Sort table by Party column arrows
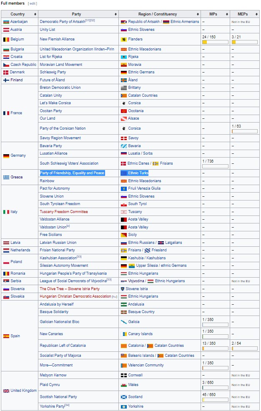 (x=115, y=14)
